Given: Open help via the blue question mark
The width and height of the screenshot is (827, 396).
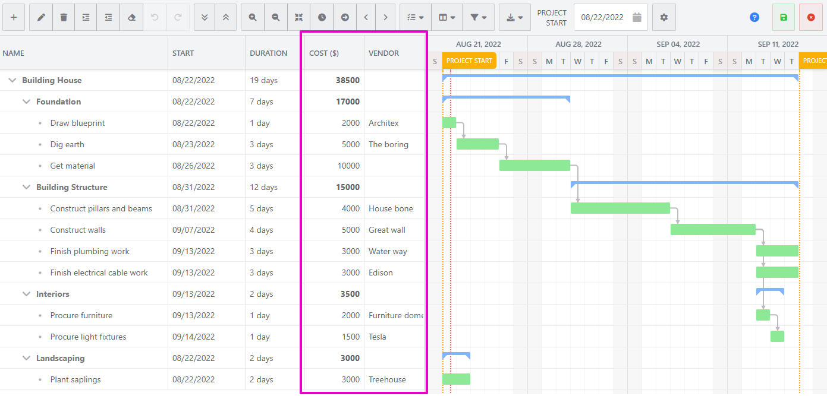Looking at the screenshot, I should click(x=754, y=17).
